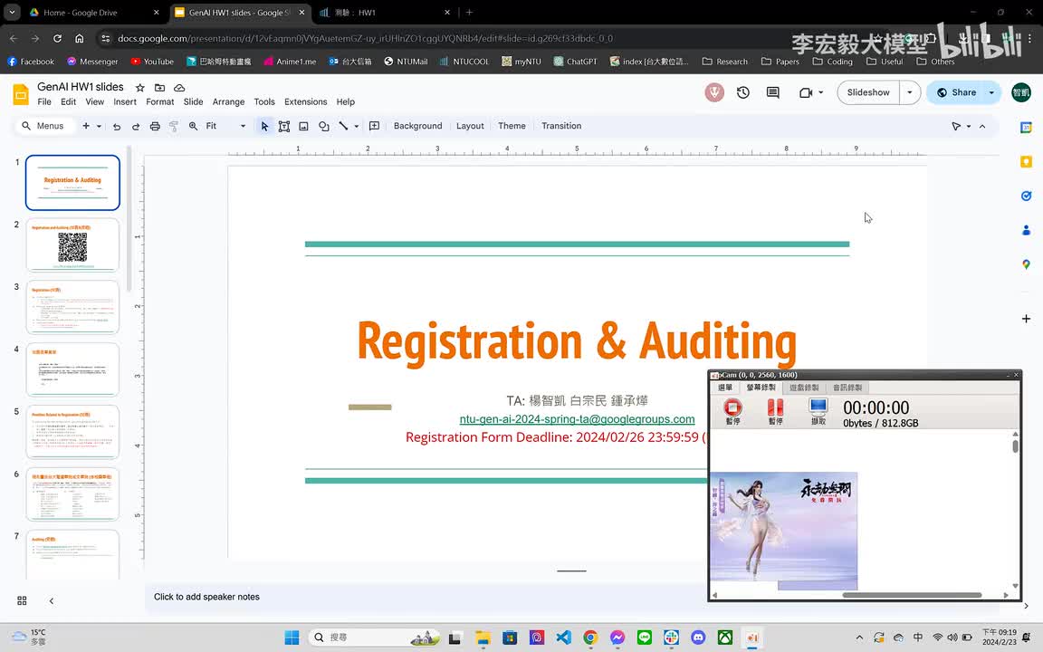Star the GenAI HW1 slides document
Screen dimensions: 1043x652
pyautogui.click(x=139, y=88)
